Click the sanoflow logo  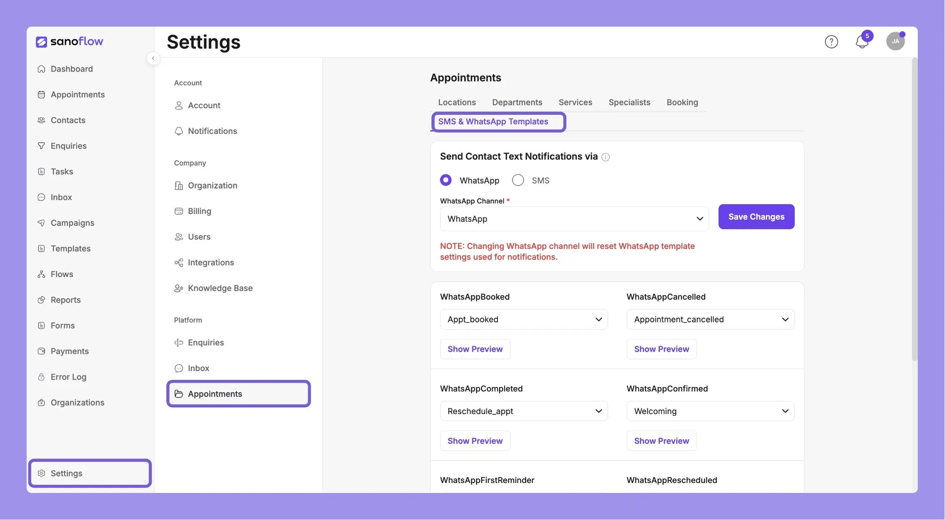coord(70,41)
